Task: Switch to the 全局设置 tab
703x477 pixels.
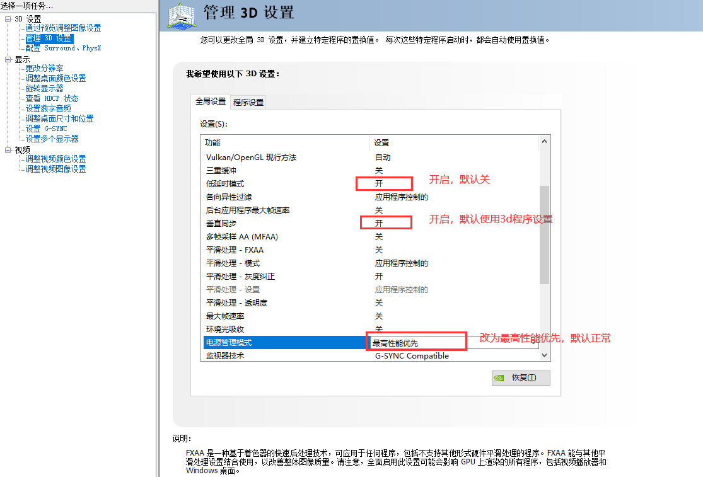Action: 211,101
